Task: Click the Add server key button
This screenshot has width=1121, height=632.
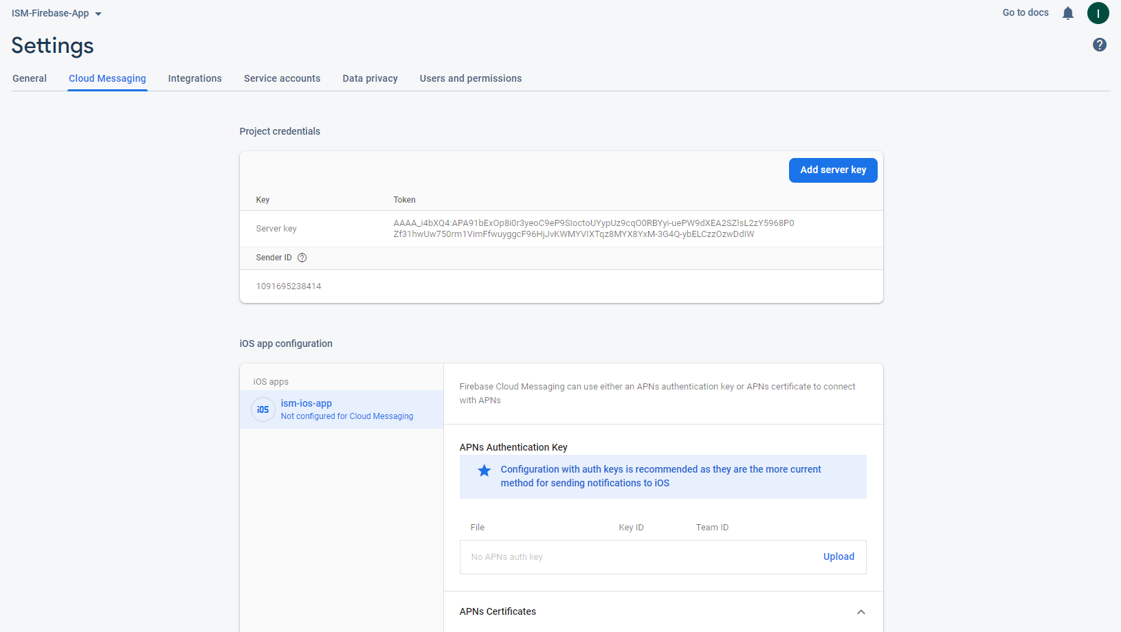Action: click(833, 170)
